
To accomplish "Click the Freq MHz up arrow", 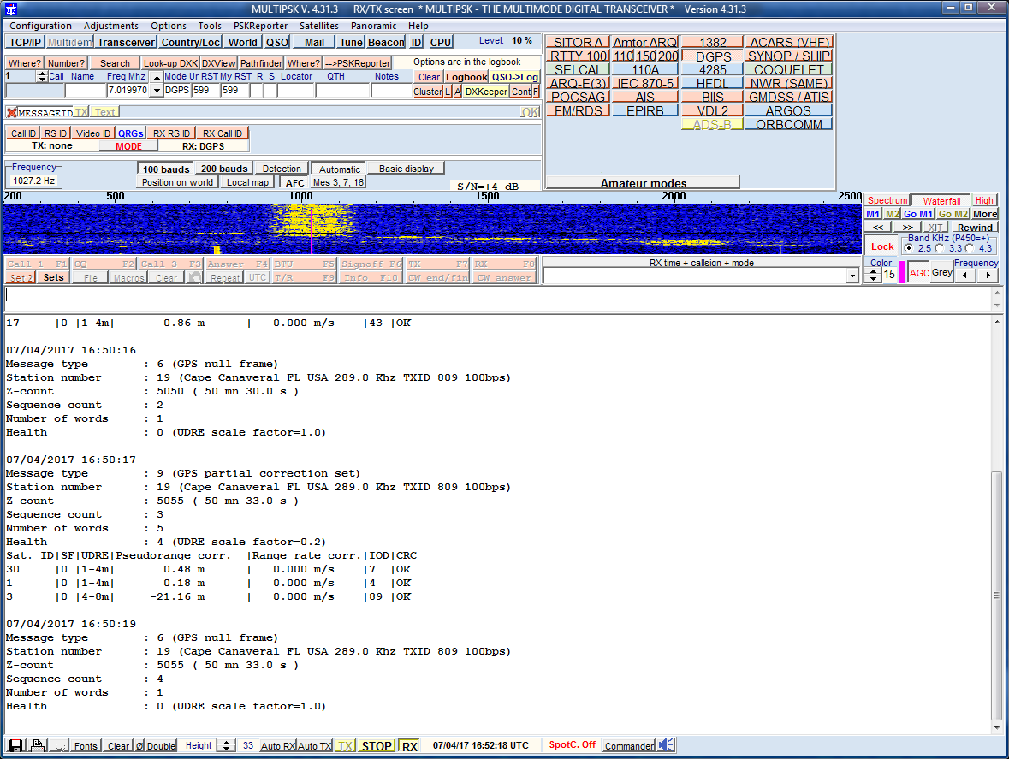I will 157,77.
